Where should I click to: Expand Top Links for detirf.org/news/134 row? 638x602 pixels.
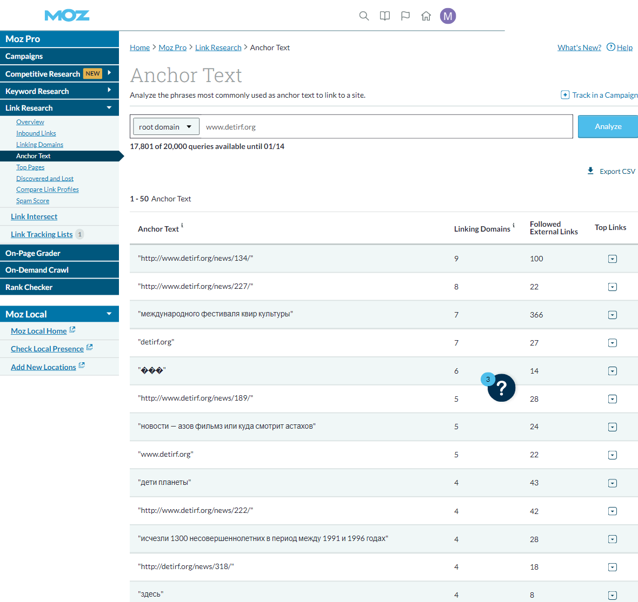[x=612, y=259]
